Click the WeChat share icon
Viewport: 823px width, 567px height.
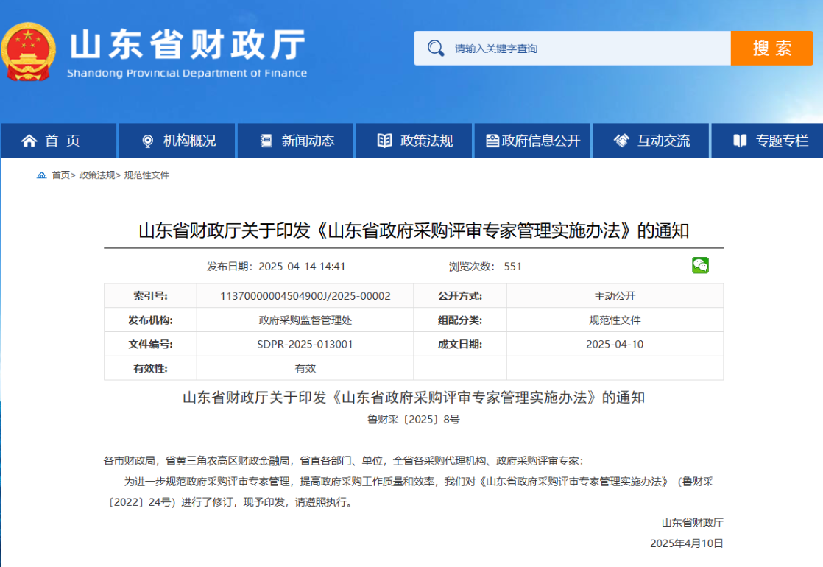[700, 266]
